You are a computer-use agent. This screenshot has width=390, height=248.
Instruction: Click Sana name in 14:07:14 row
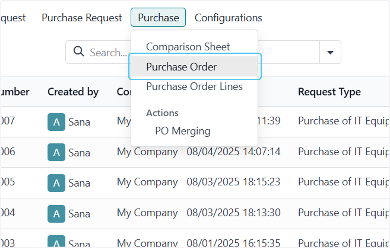coord(79,153)
